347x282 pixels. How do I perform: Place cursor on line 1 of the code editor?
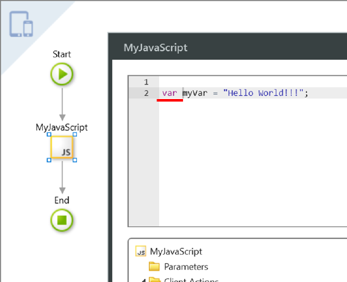tap(253, 82)
